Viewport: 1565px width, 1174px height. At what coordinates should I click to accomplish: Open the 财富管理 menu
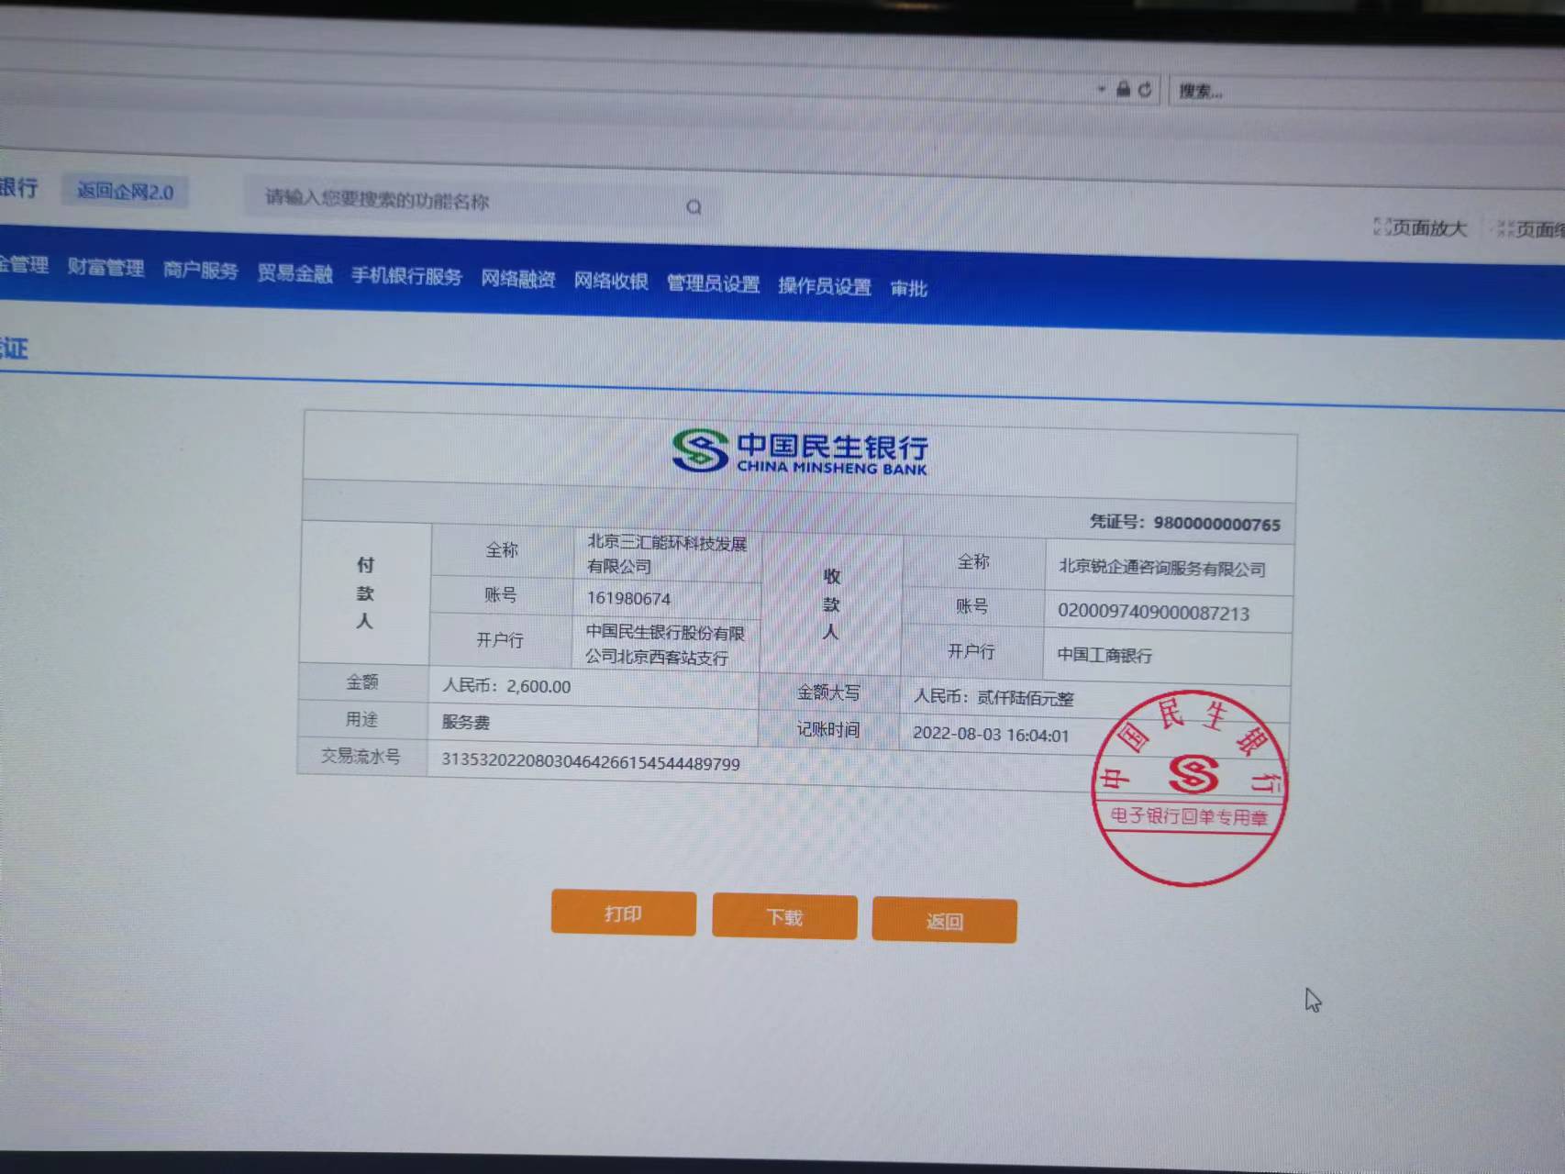coord(105,267)
